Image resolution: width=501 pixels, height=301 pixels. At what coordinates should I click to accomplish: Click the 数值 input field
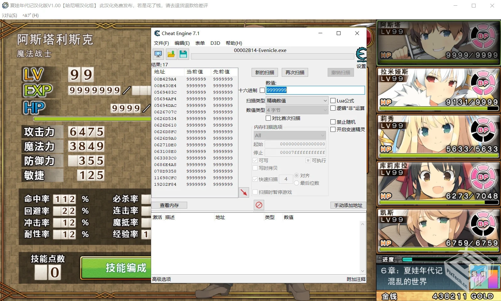(315, 90)
